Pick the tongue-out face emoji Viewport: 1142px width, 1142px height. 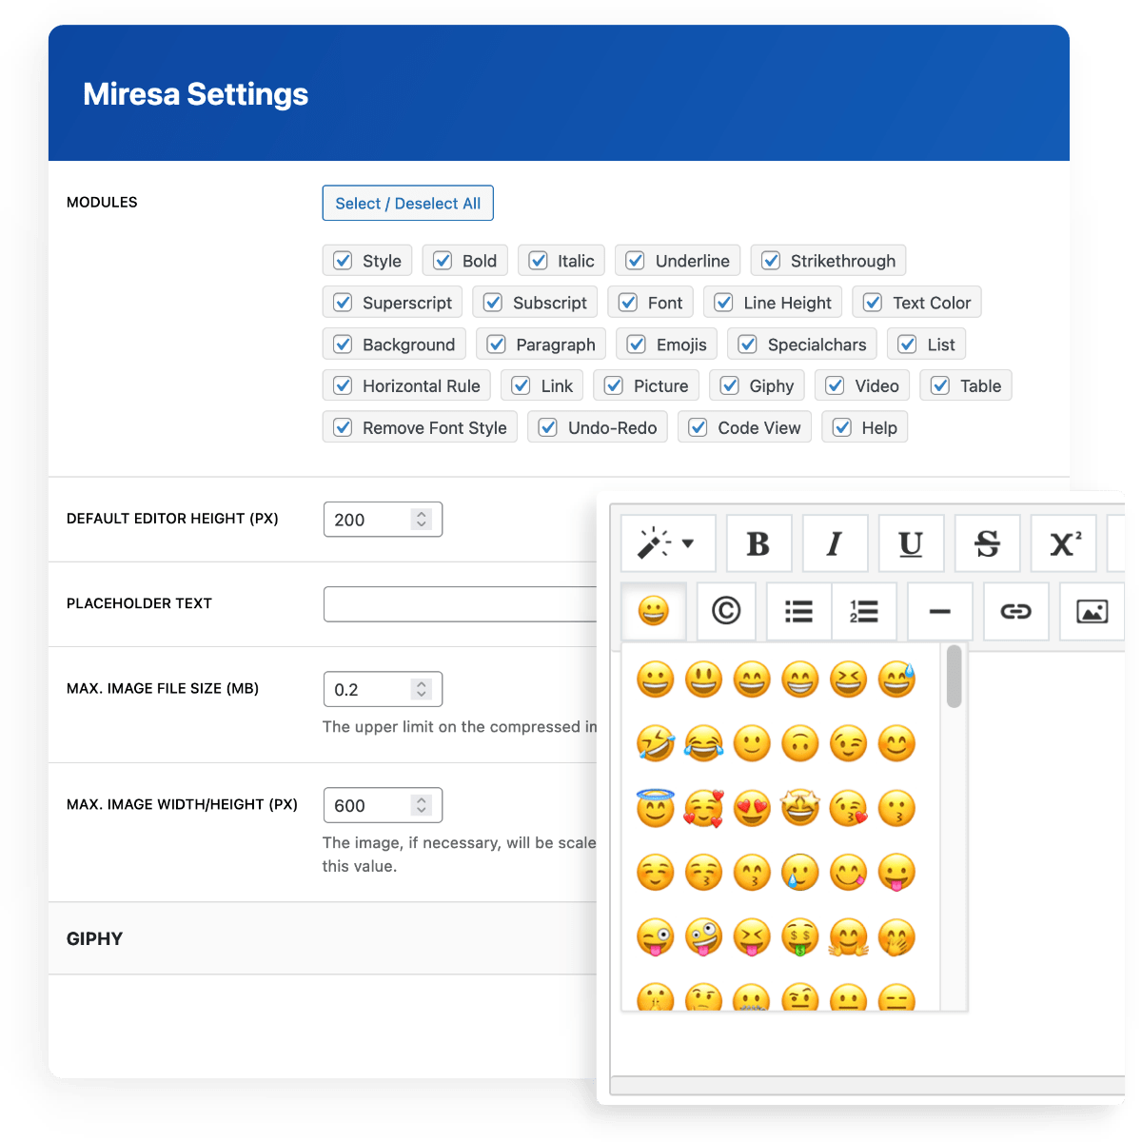[896, 873]
